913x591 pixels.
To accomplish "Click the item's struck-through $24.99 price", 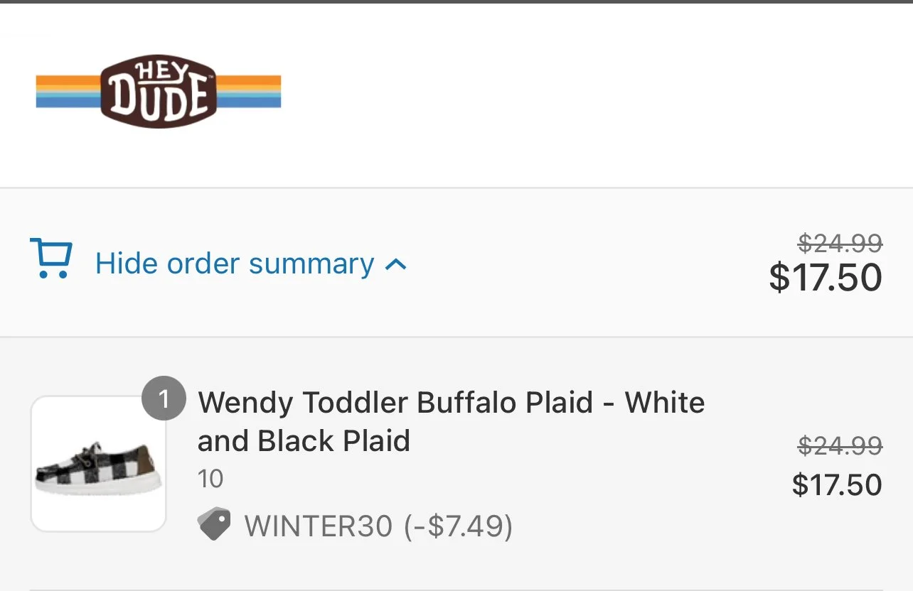I will click(x=840, y=446).
